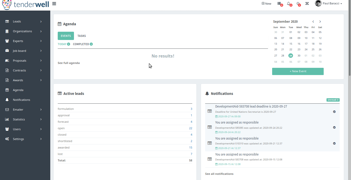351x180 pixels.
Task: Expand the Organizations menu chevron
Action: pos(41,31)
